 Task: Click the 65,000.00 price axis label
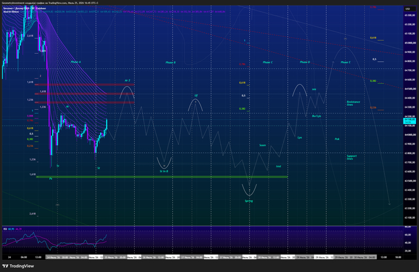tap(409, 42)
